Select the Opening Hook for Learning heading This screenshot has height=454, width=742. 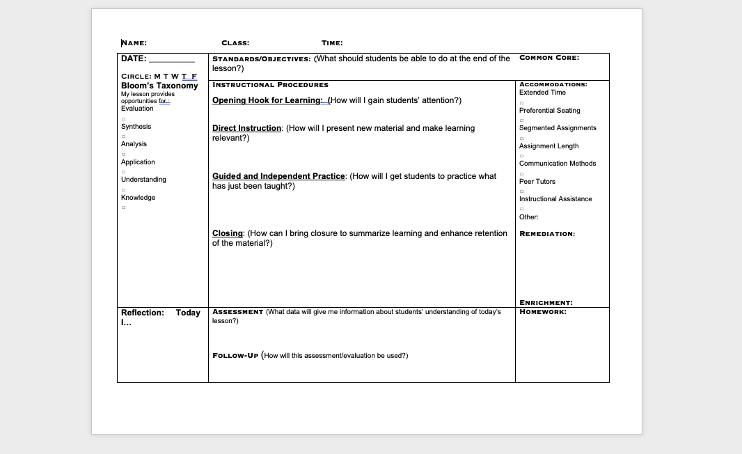[267, 100]
